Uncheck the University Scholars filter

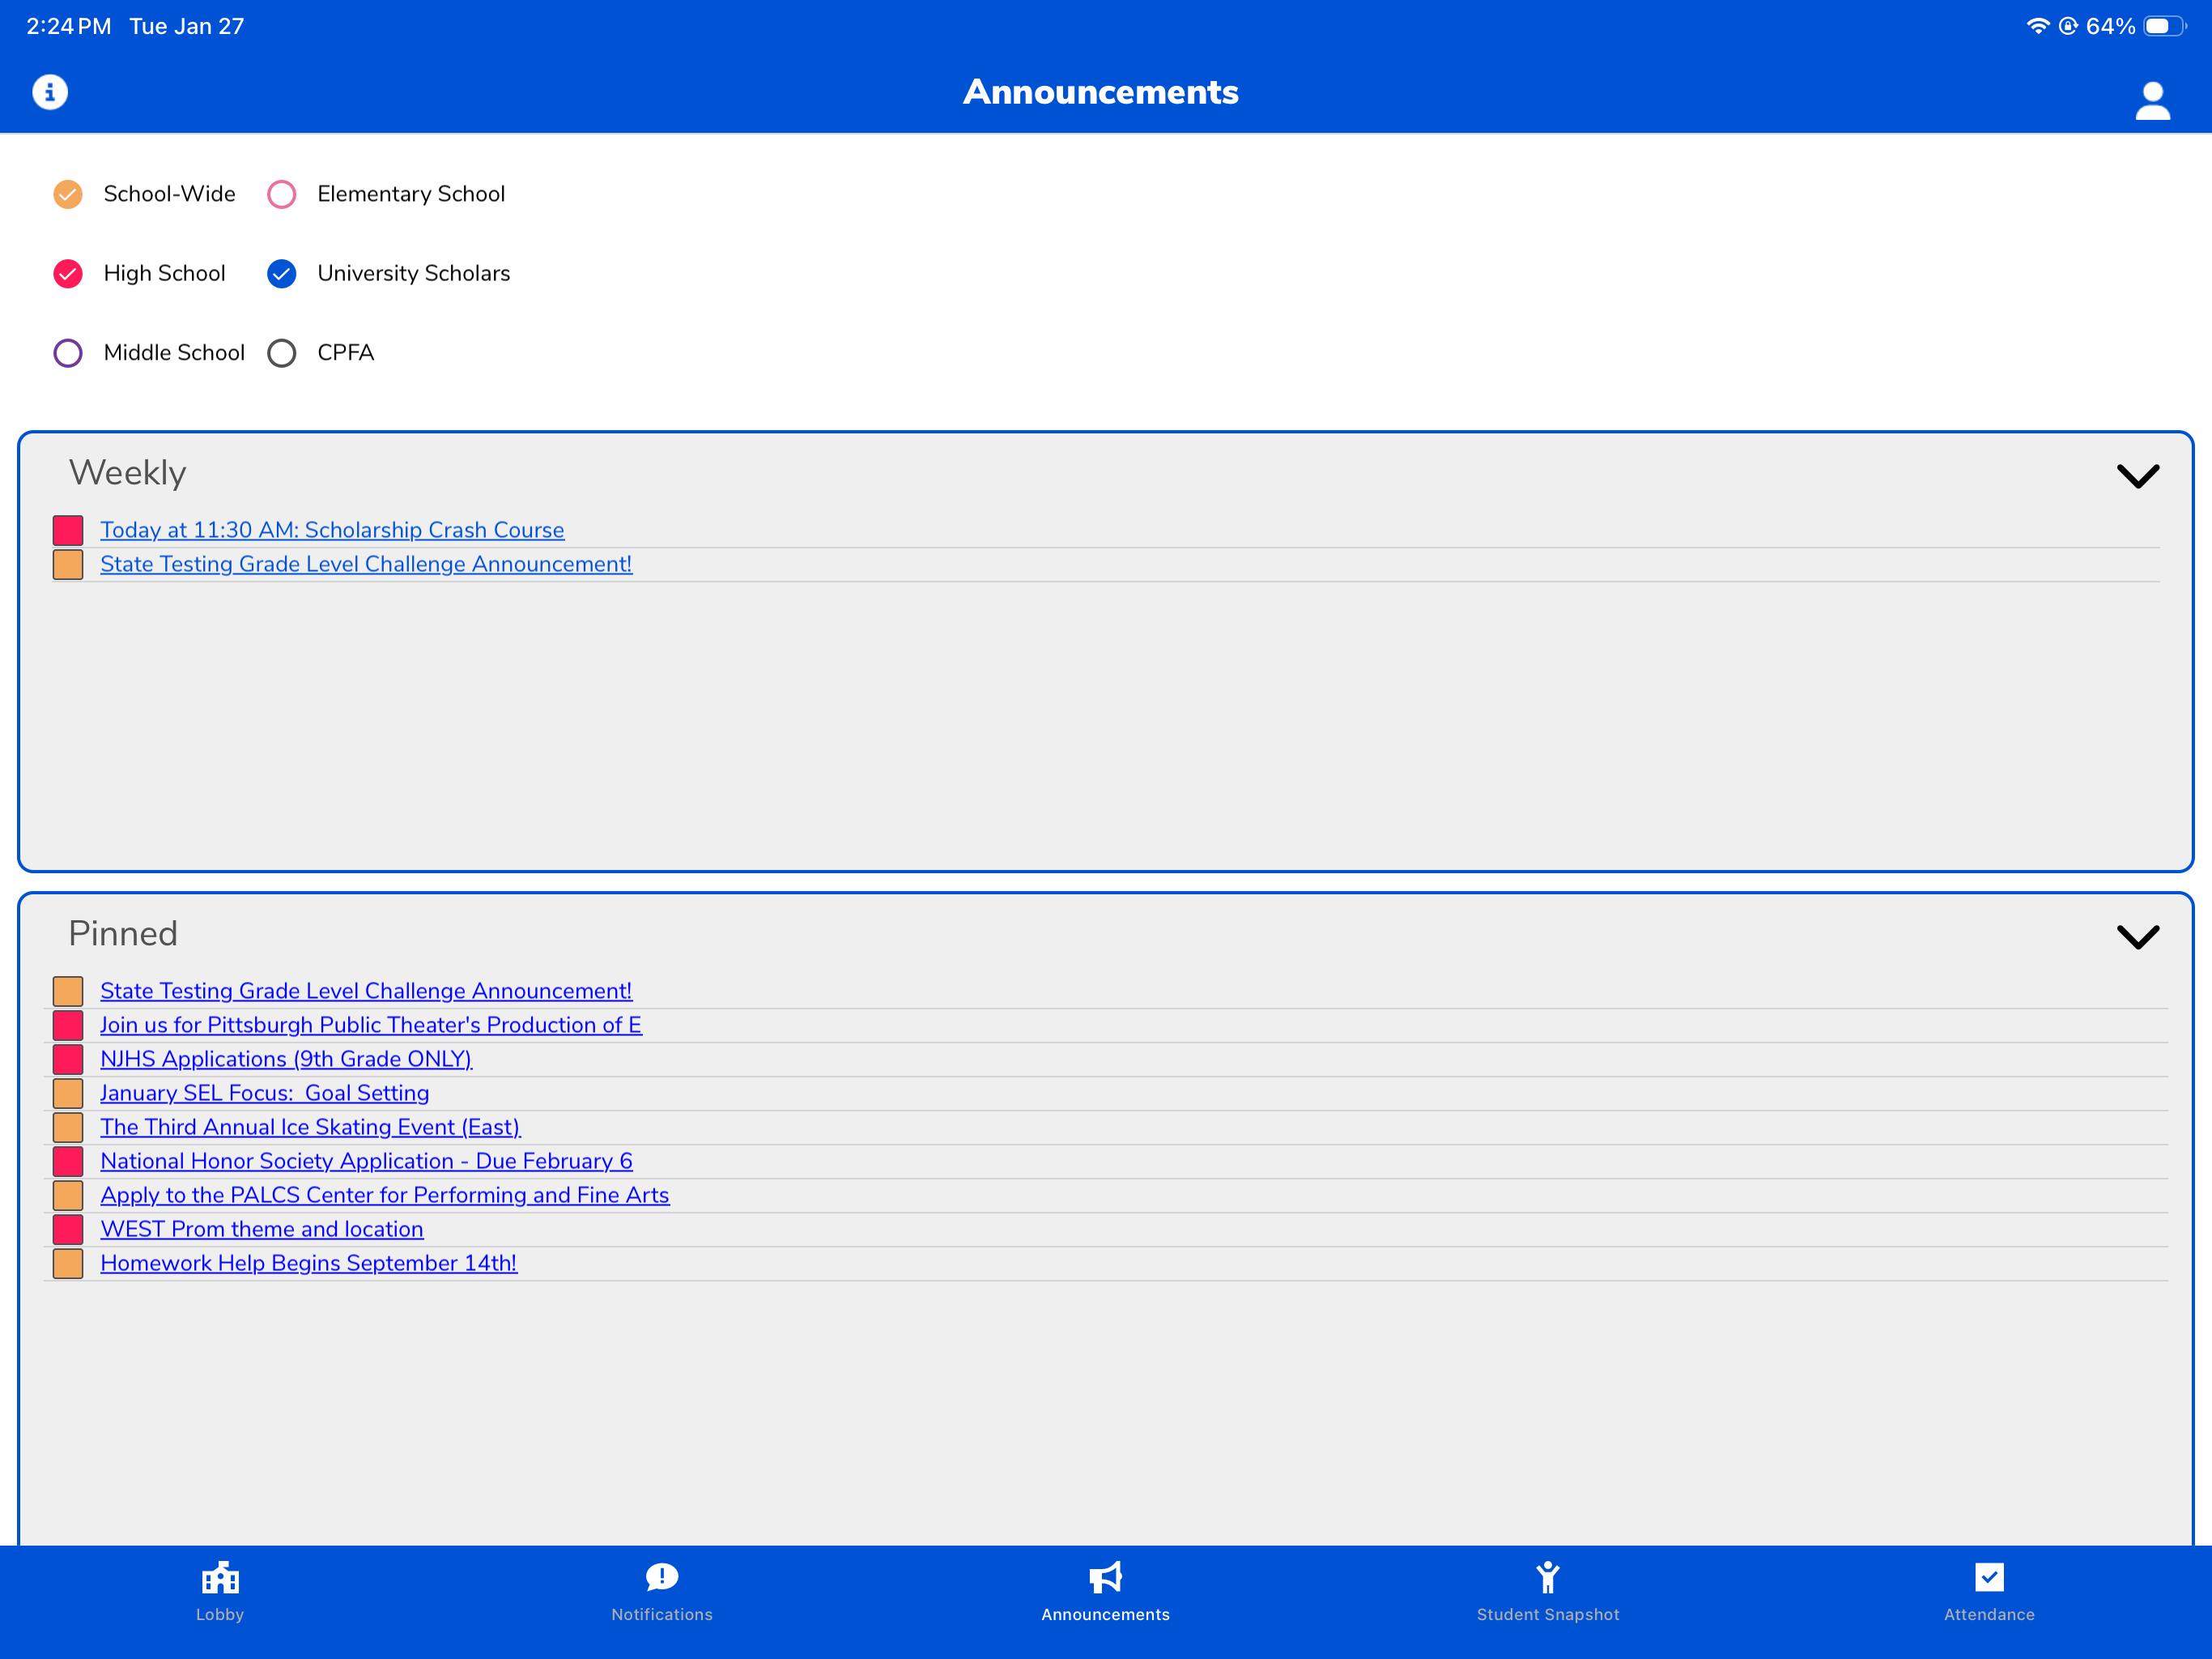click(282, 273)
